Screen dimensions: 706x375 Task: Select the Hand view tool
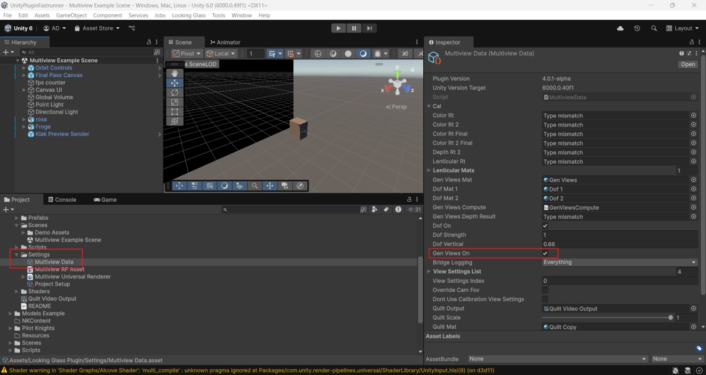pos(174,74)
